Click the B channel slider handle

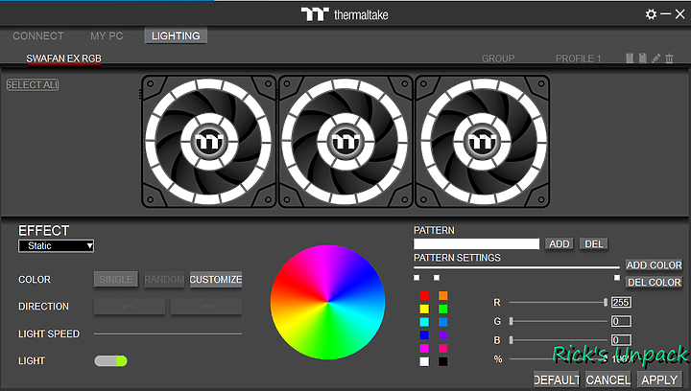(x=512, y=340)
